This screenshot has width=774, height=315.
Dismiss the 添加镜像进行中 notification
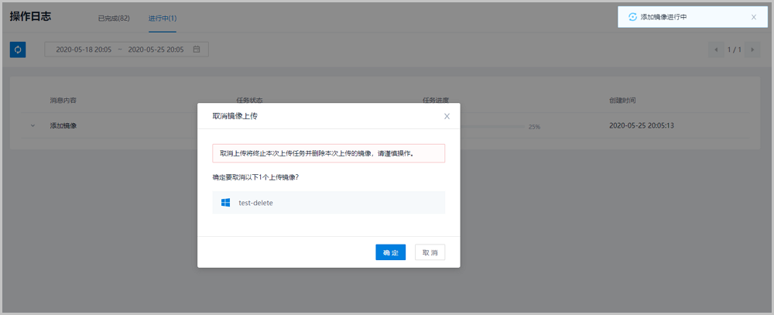(754, 16)
